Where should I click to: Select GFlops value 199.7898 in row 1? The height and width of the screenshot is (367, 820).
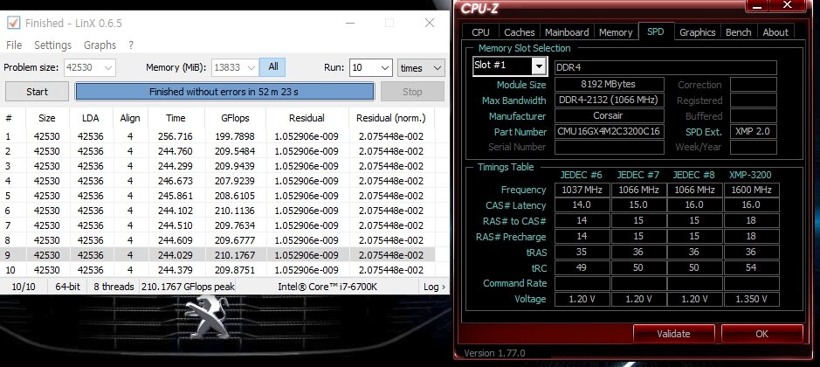(x=235, y=136)
